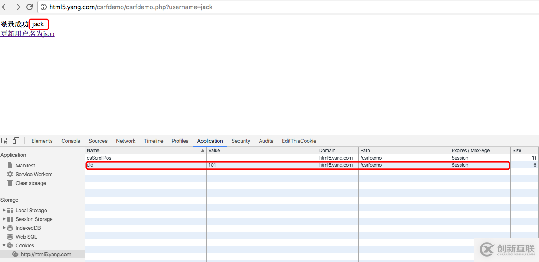This screenshot has height=262, width=539.
Task: Select Clear storage trash item
Action: point(30,183)
